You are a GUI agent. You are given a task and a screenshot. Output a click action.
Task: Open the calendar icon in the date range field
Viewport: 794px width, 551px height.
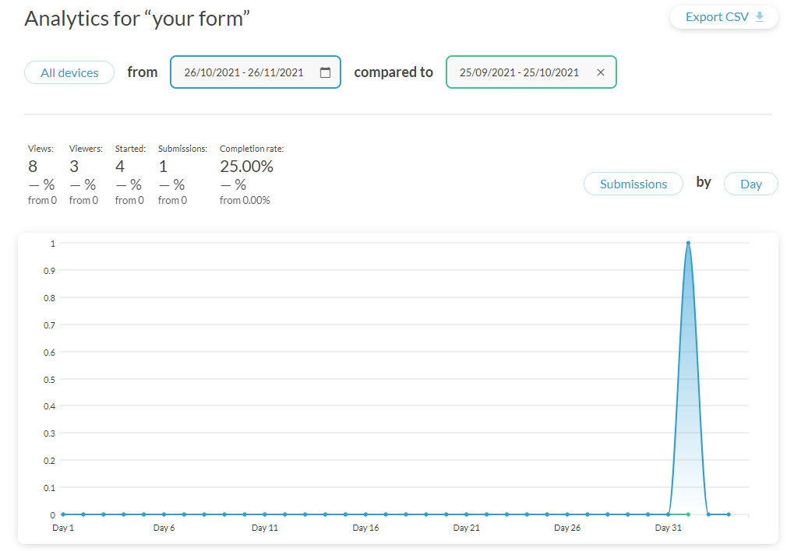pos(325,72)
